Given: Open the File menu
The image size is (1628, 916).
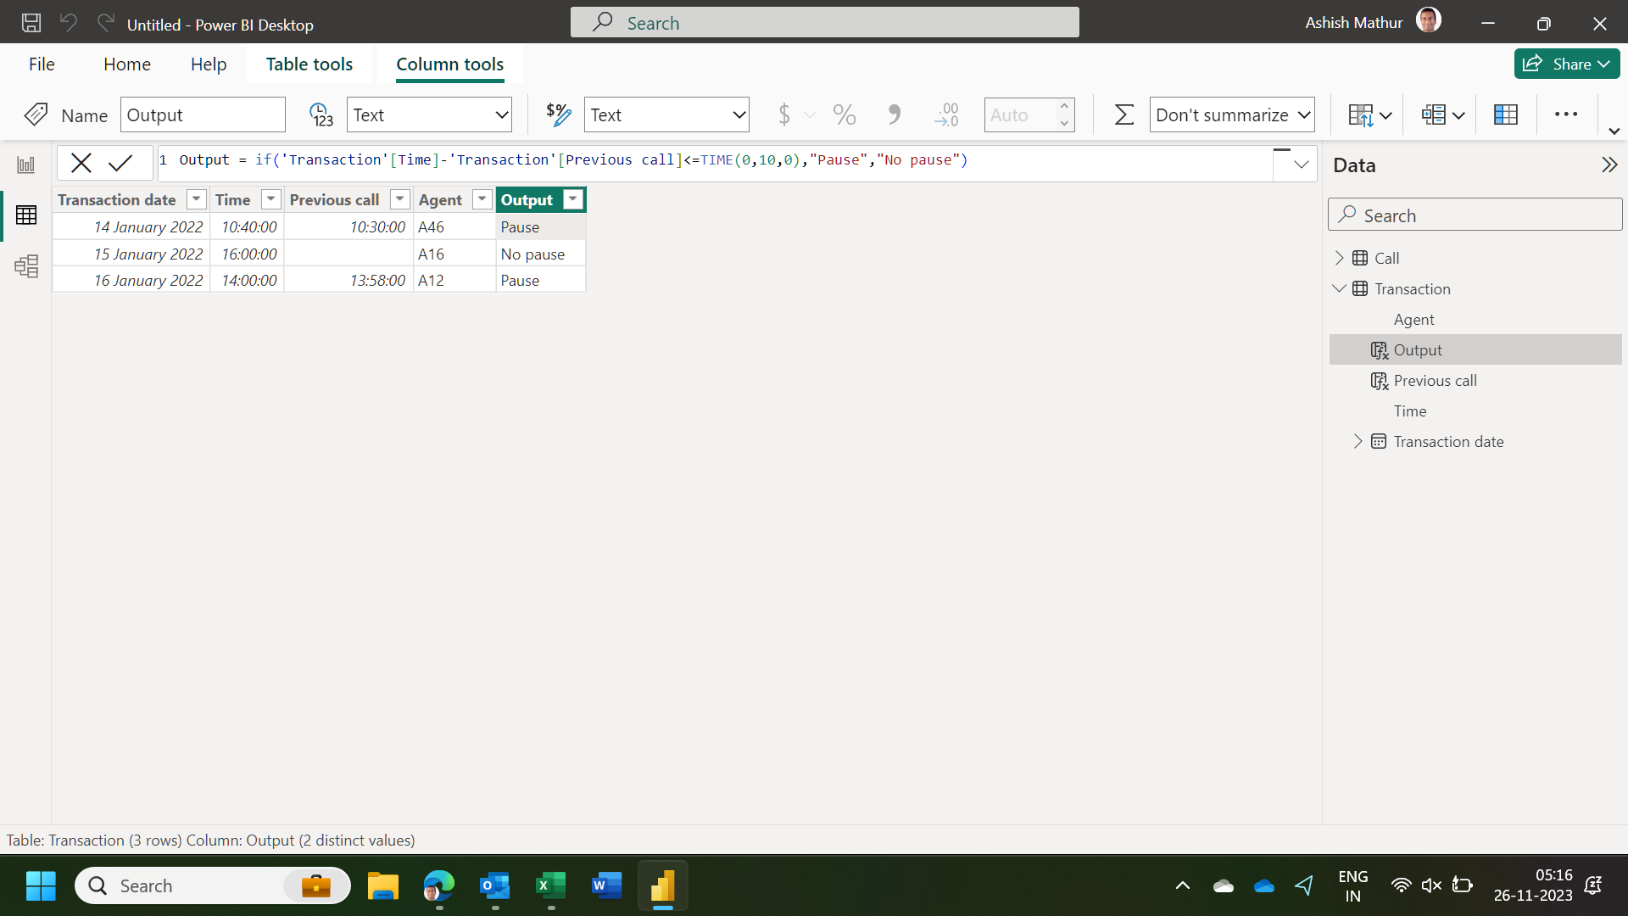Looking at the screenshot, I should click(42, 64).
